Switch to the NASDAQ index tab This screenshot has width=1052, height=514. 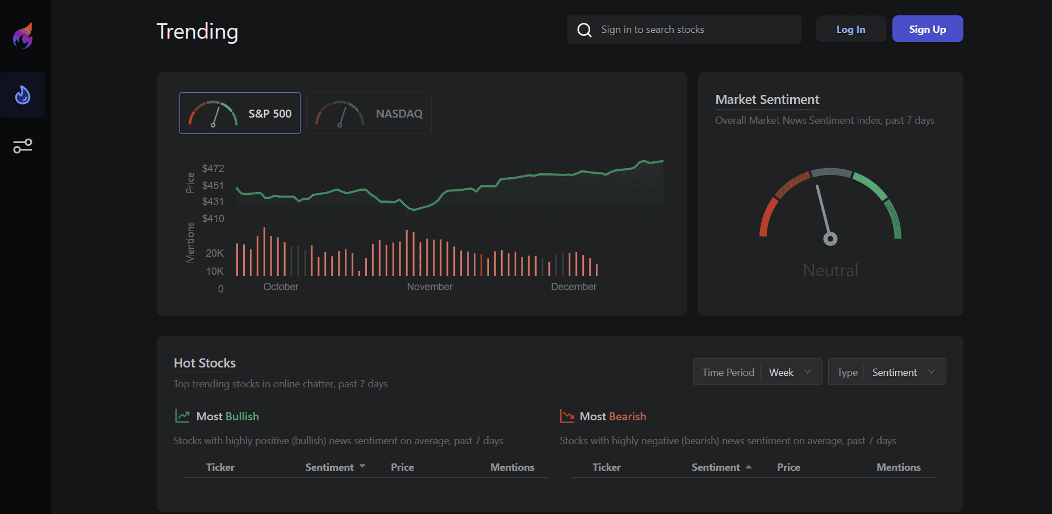[369, 114]
